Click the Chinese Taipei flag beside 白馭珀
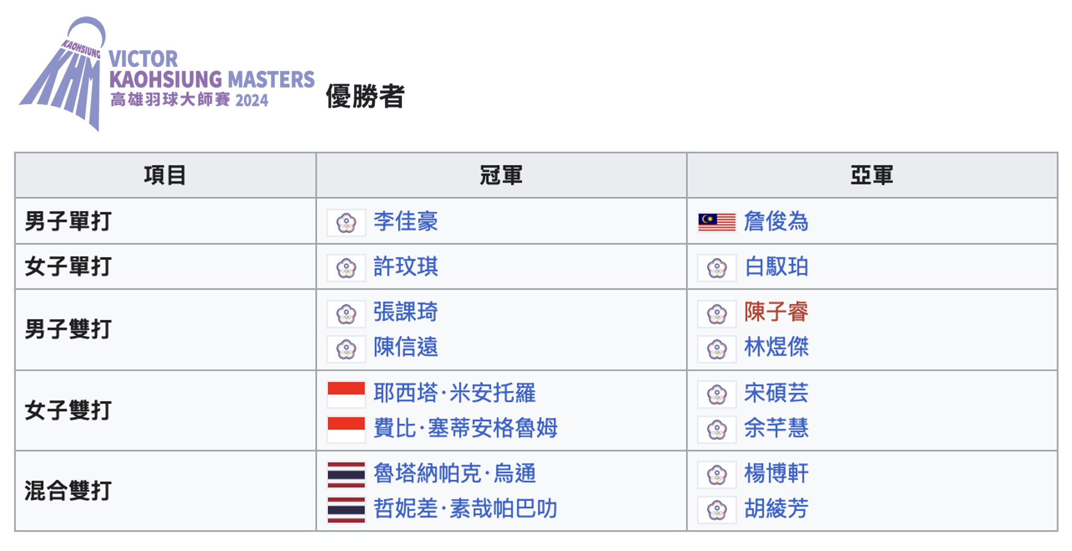This screenshot has height=551, width=1072. (x=717, y=268)
